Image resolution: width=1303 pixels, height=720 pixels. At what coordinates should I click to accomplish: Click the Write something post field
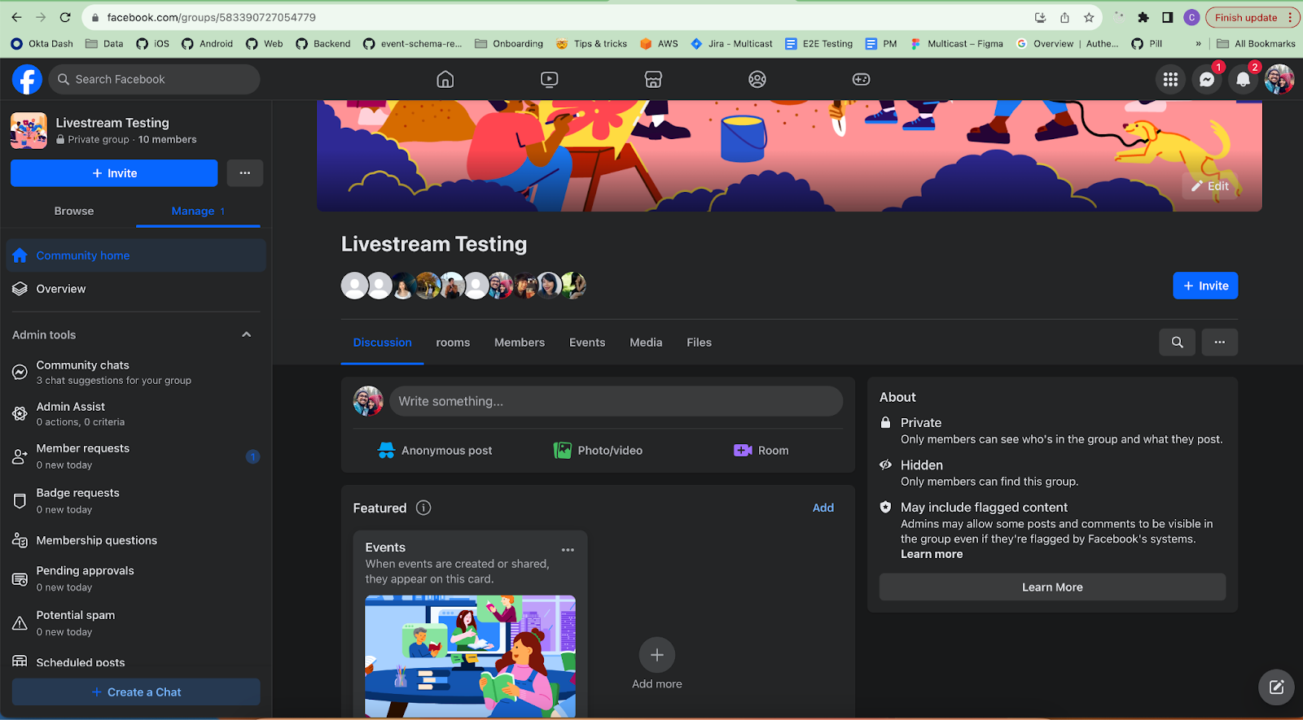tap(616, 401)
